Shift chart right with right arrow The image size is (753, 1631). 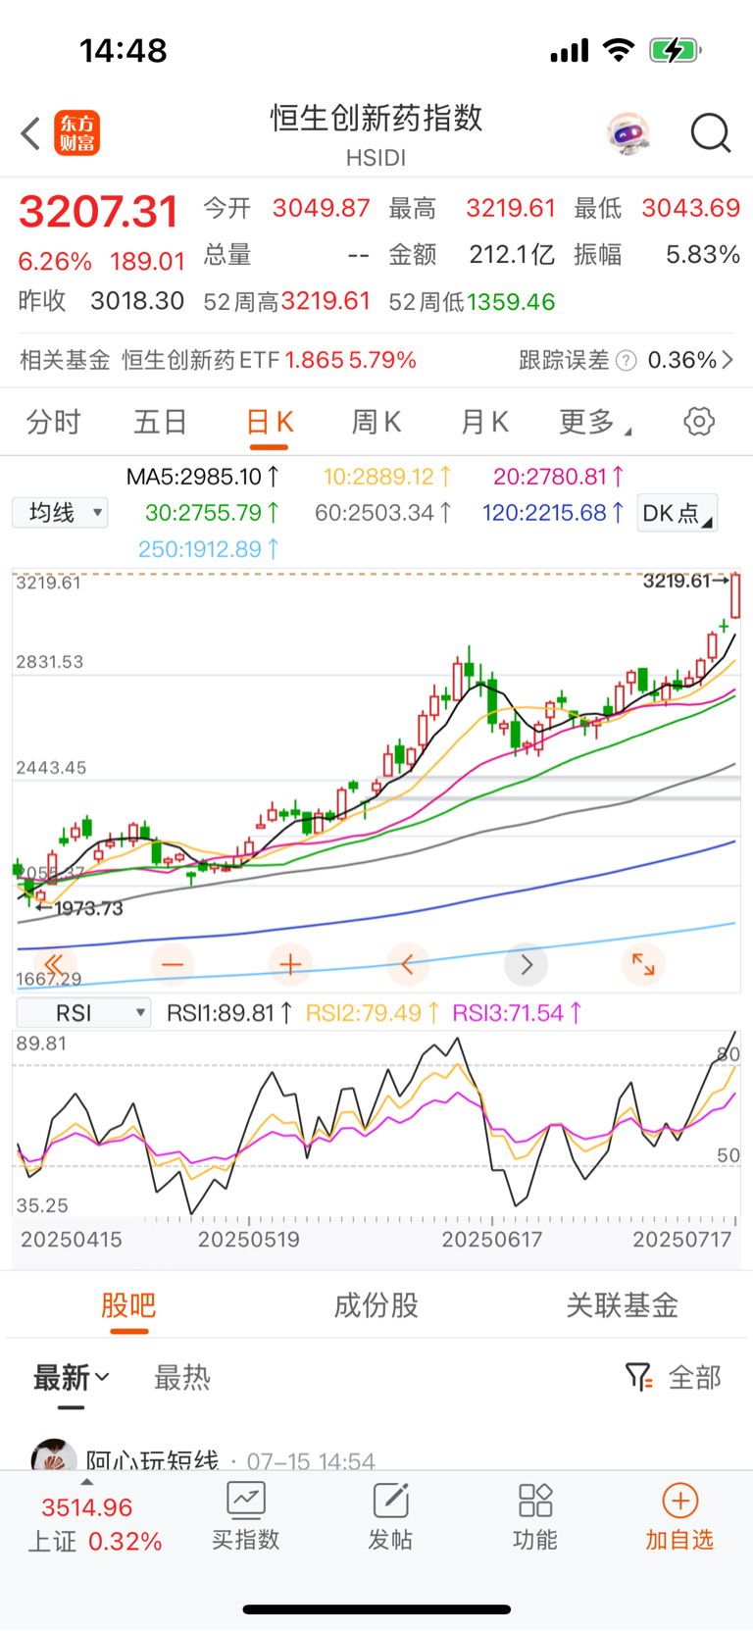(x=526, y=965)
